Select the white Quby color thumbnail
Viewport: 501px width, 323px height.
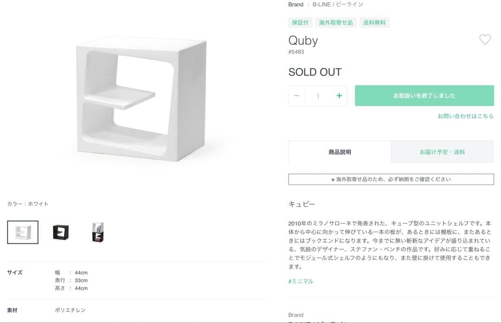[22, 232]
